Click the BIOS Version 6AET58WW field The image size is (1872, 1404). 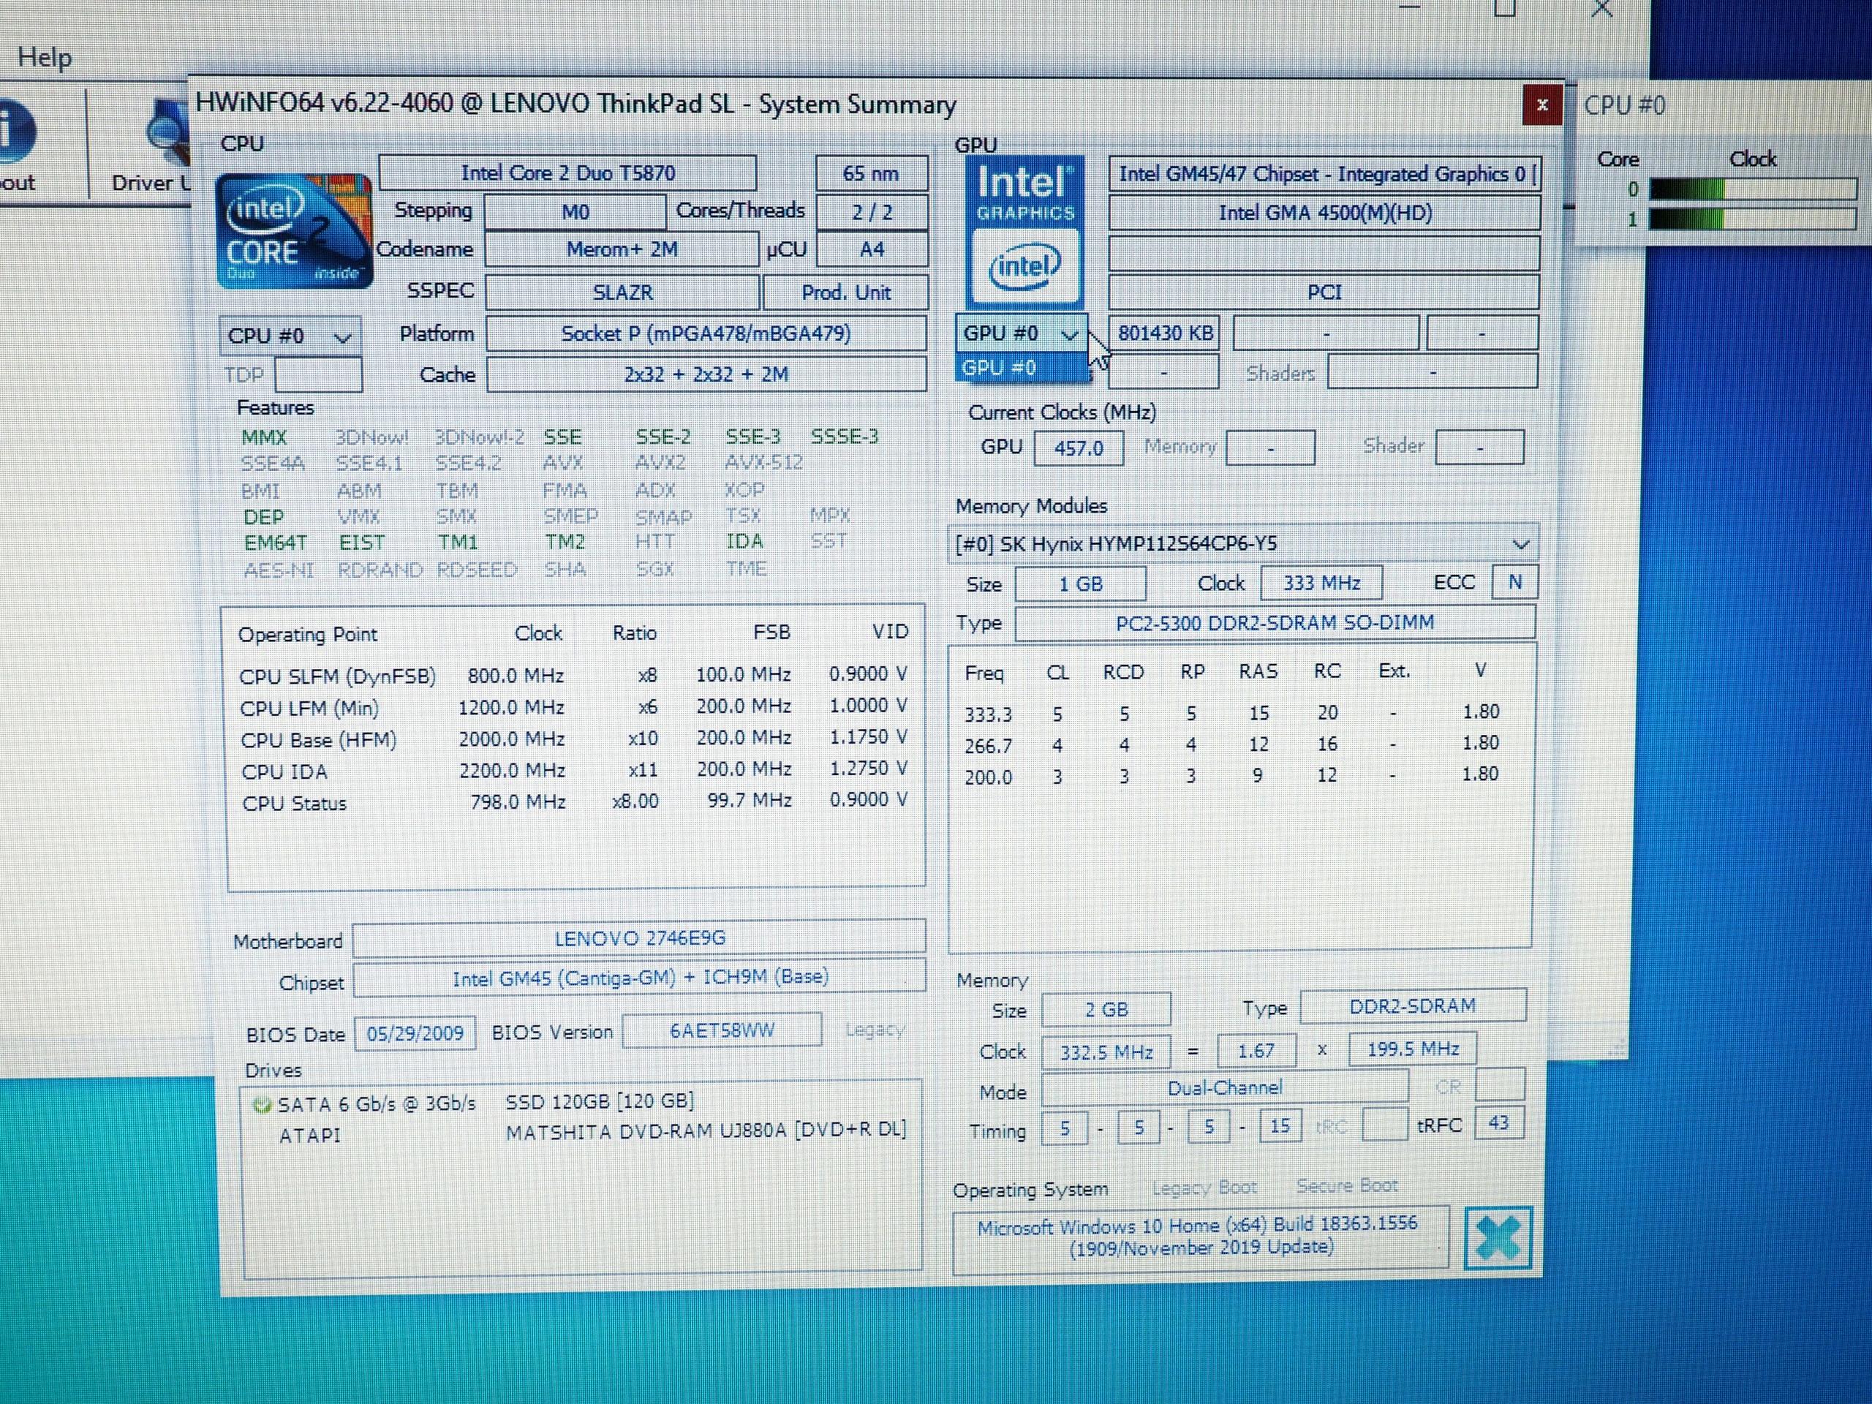722,1031
